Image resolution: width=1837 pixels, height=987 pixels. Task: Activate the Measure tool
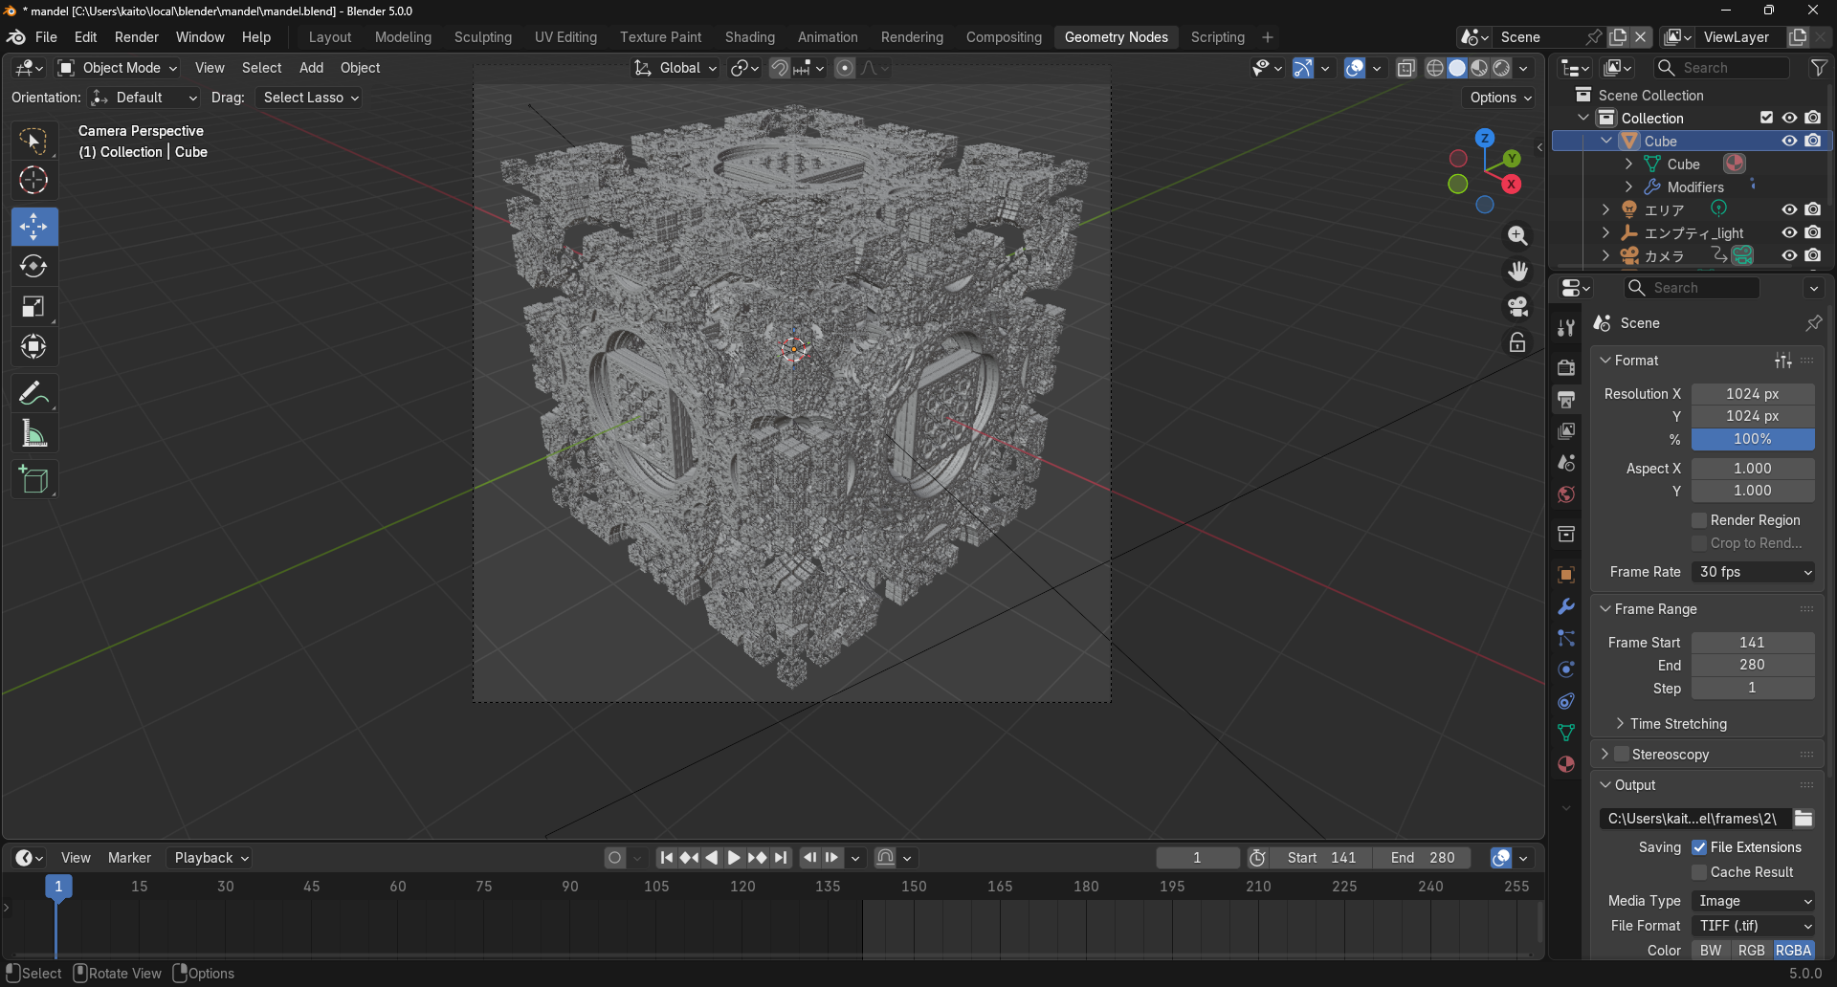pos(33,435)
